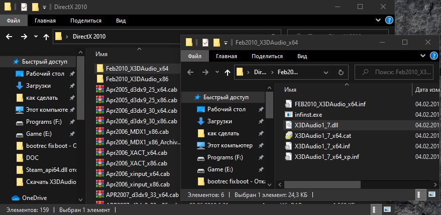Refresh the Feb2010_X3DAudio_x64 folder
441x215 pixels.
tap(341, 72)
